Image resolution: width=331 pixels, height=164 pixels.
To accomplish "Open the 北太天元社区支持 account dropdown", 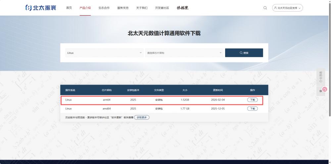I will (x=288, y=8).
